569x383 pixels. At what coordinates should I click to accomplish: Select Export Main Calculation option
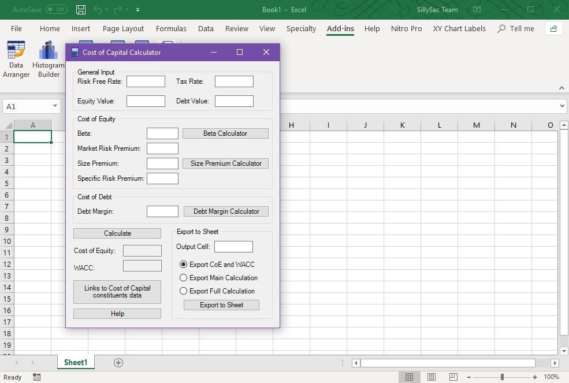pyautogui.click(x=184, y=278)
